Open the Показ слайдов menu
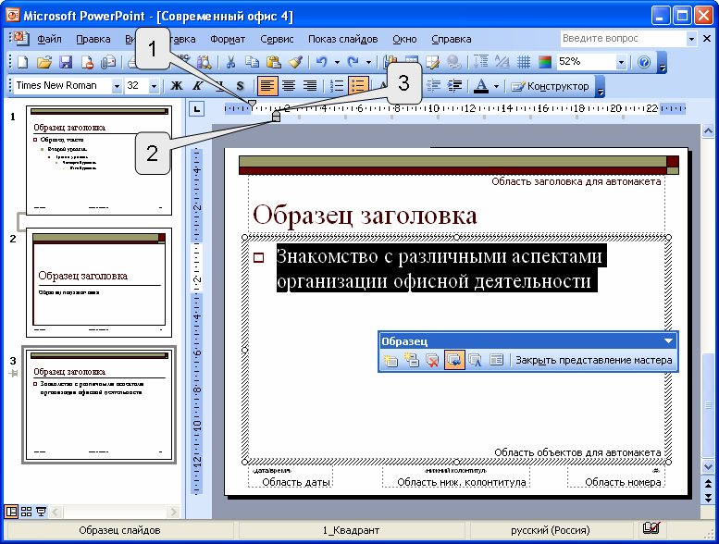Image resolution: width=719 pixels, height=544 pixels. (x=343, y=39)
